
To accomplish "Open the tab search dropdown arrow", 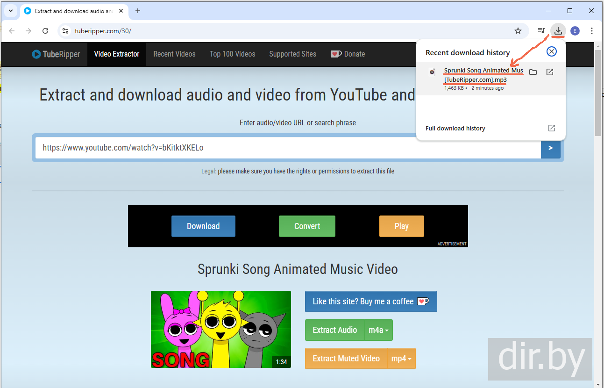I will [11, 11].
